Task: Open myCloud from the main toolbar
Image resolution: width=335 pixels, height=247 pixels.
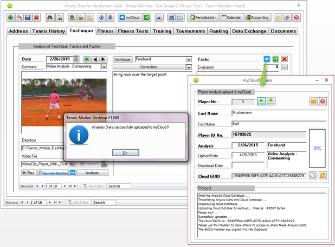Action: [130, 17]
